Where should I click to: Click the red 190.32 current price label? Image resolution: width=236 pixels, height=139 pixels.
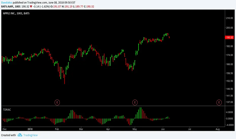click(x=229, y=37)
